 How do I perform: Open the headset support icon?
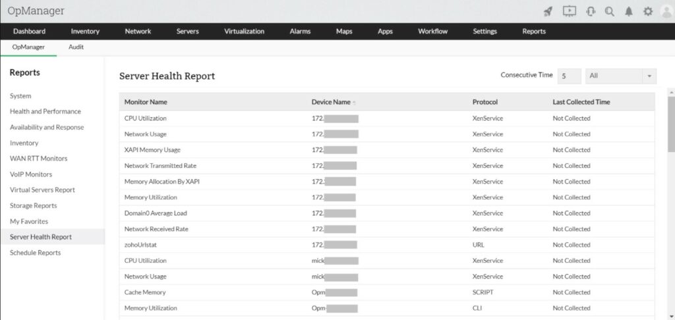click(x=591, y=12)
